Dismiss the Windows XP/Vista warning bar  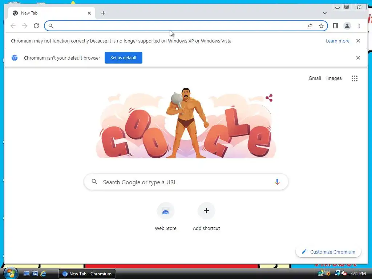tap(358, 41)
